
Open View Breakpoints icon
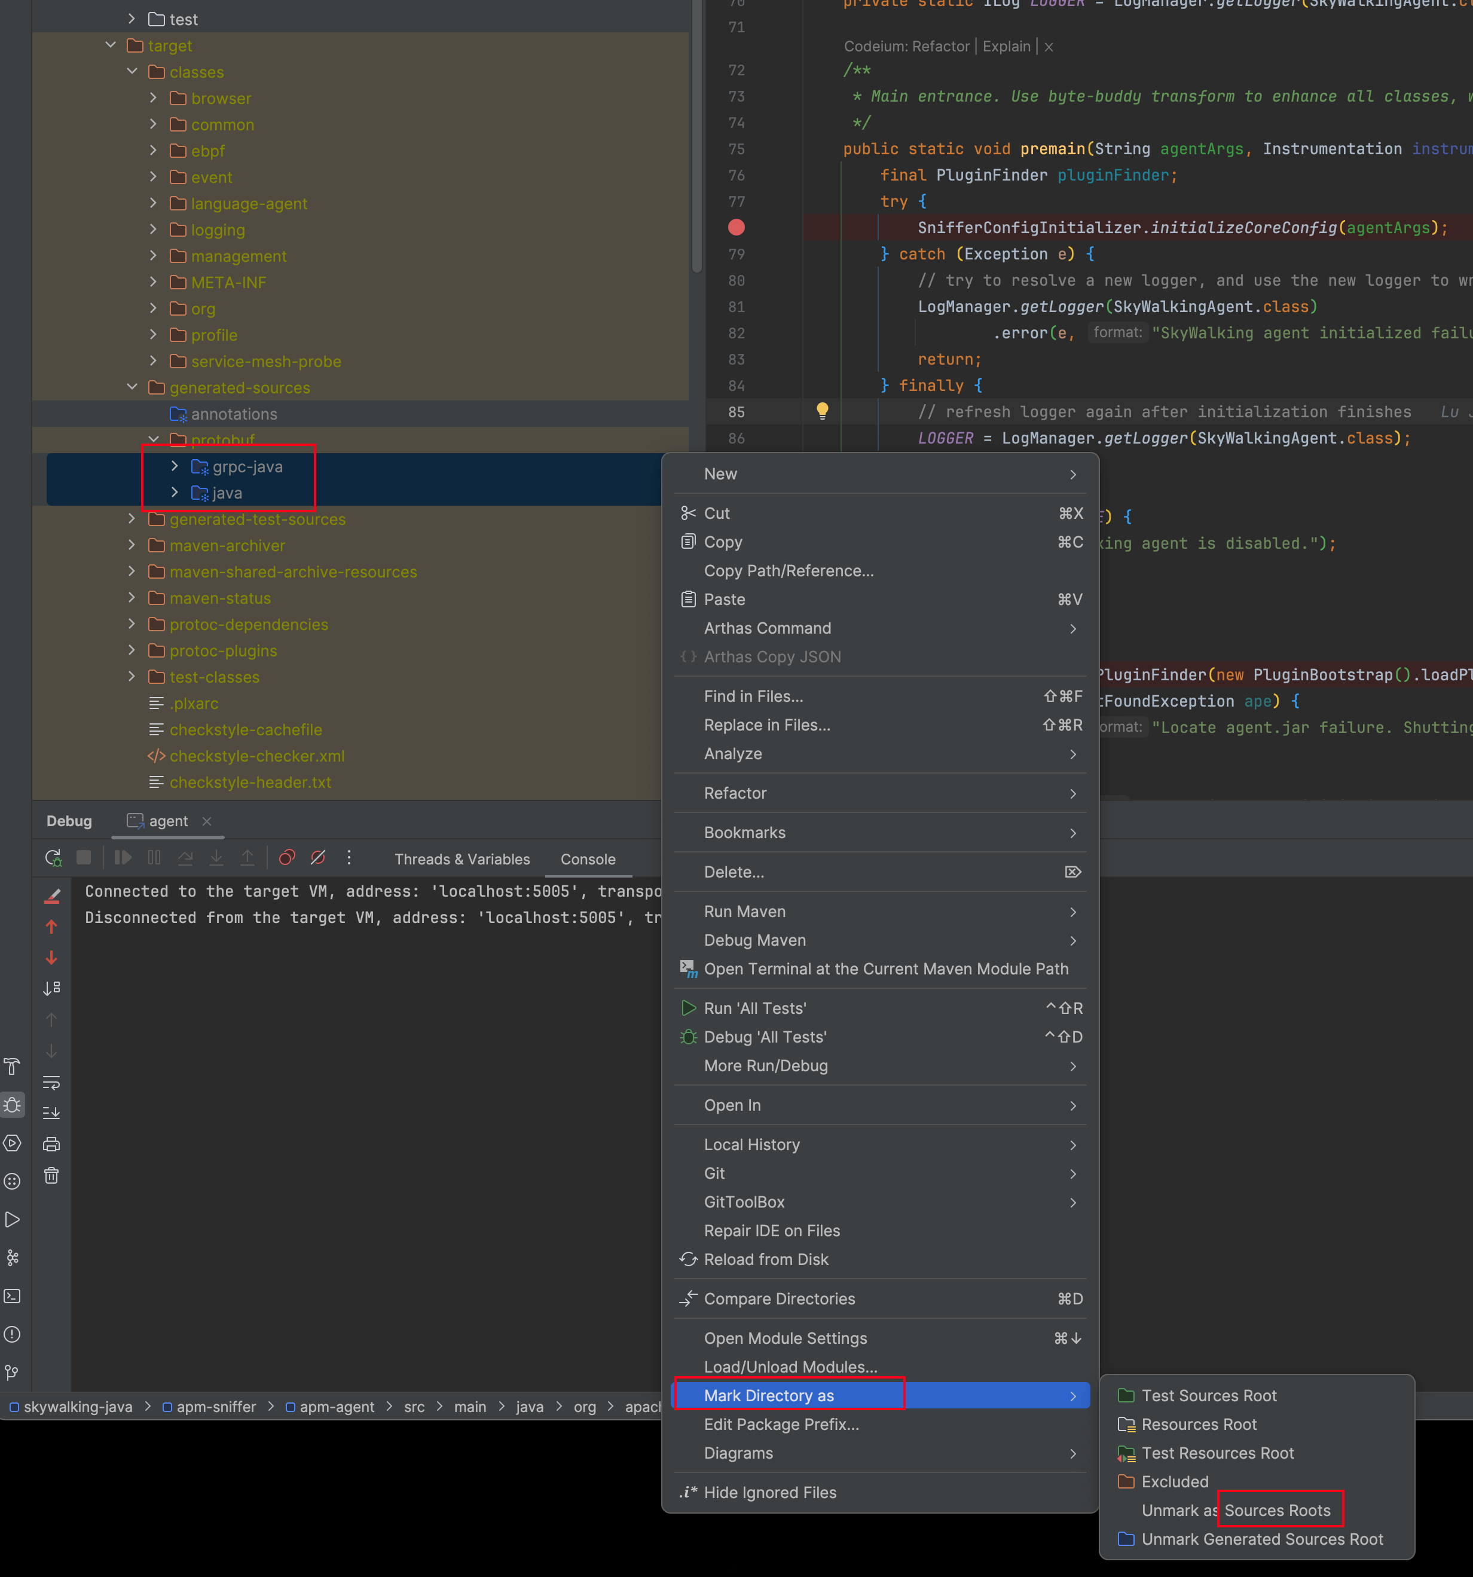coord(287,857)
